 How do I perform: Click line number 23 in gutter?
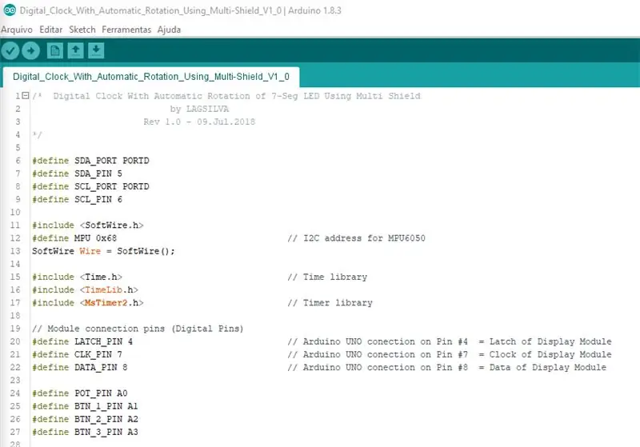(15, 381)
